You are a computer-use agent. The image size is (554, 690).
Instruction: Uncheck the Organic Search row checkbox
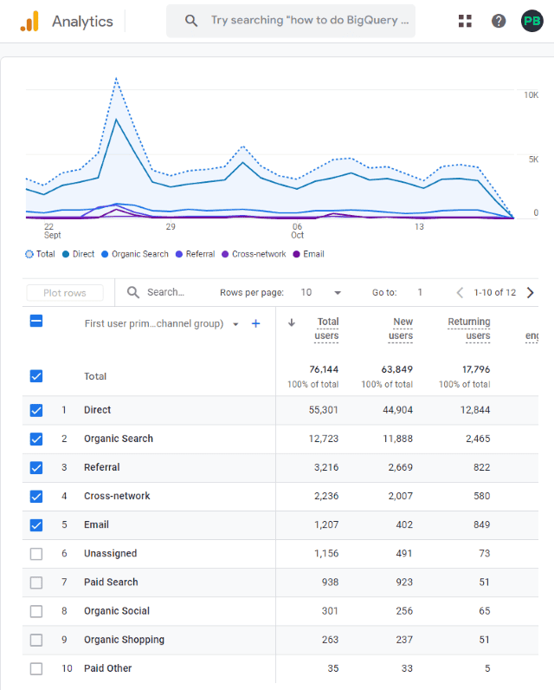(36, 439)
